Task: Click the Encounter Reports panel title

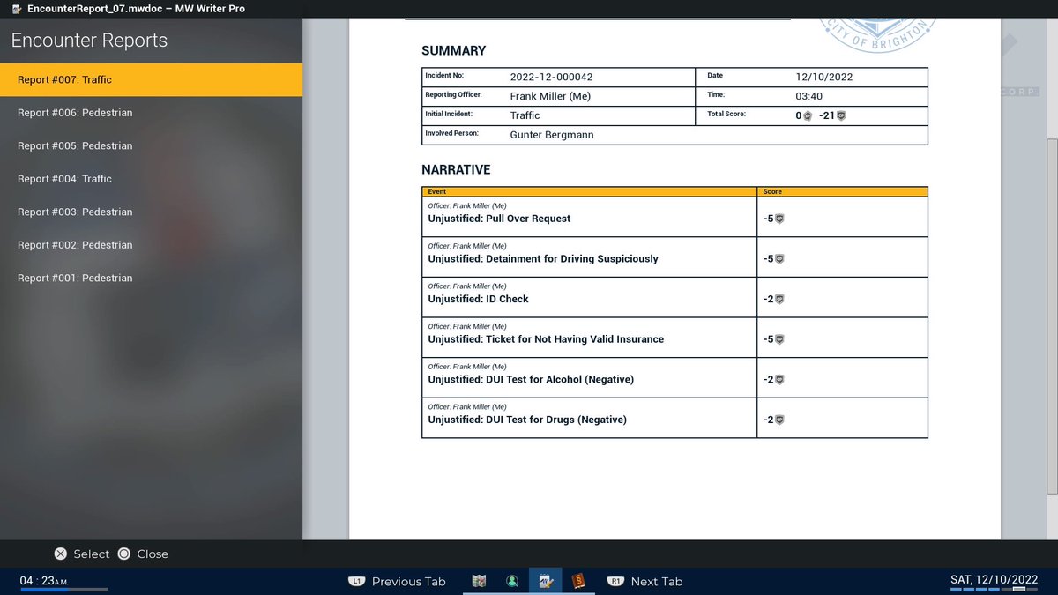Action: [89, 41]
